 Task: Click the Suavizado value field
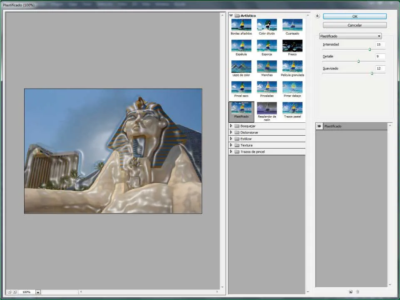380,68
